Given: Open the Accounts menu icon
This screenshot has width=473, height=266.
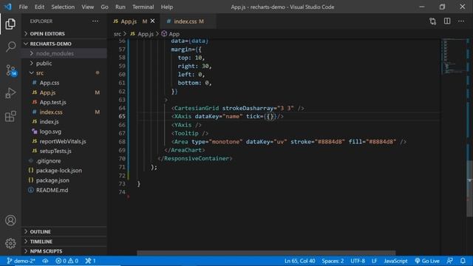Looking at the screenshot, I should 10,220.
